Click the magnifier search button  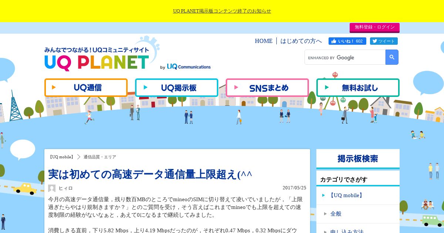[392, 57]
